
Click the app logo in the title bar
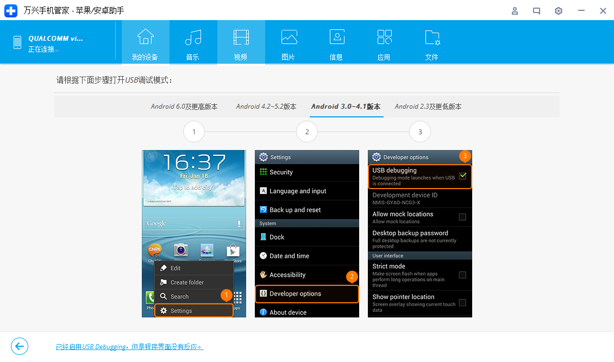11,10
